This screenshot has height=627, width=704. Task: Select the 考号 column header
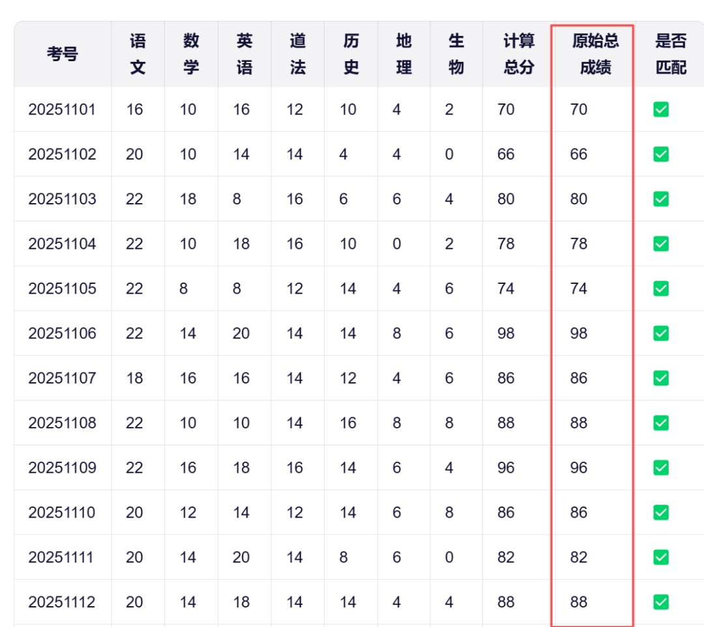click(62, 54)
